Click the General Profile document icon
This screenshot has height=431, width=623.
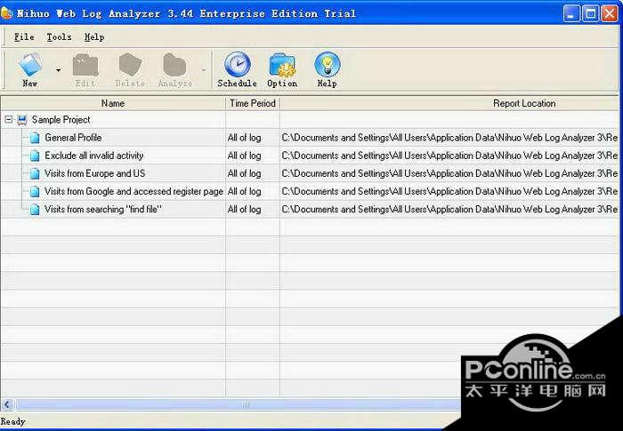35,138
